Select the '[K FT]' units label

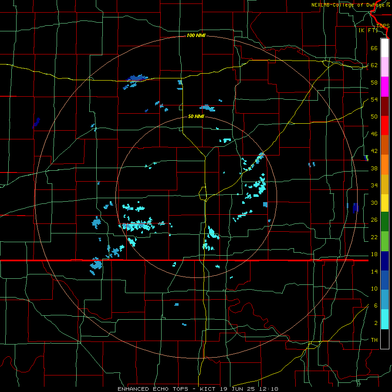(x=368, y=30)
